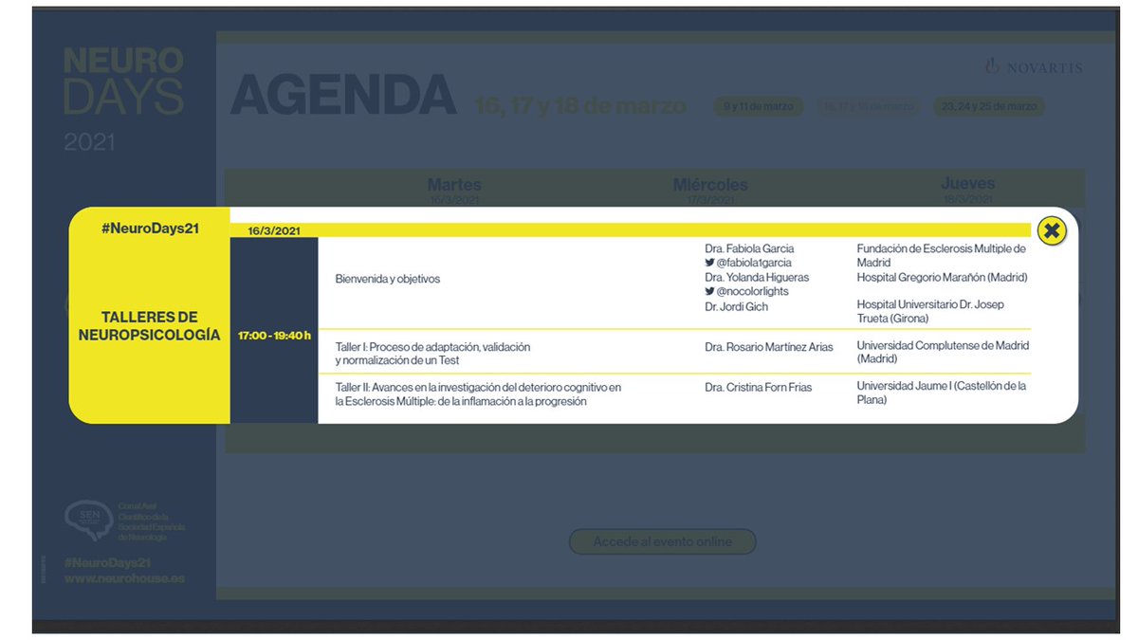Click the #NeuroDays21 hashtag in sidebar footer
This screenshot has width=1138, height=640.
107,562
